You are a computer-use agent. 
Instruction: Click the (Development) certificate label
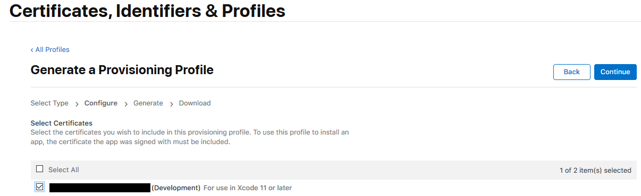[176, 188]
